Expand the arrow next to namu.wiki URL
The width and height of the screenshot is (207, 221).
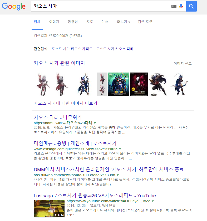pos(95,123)
